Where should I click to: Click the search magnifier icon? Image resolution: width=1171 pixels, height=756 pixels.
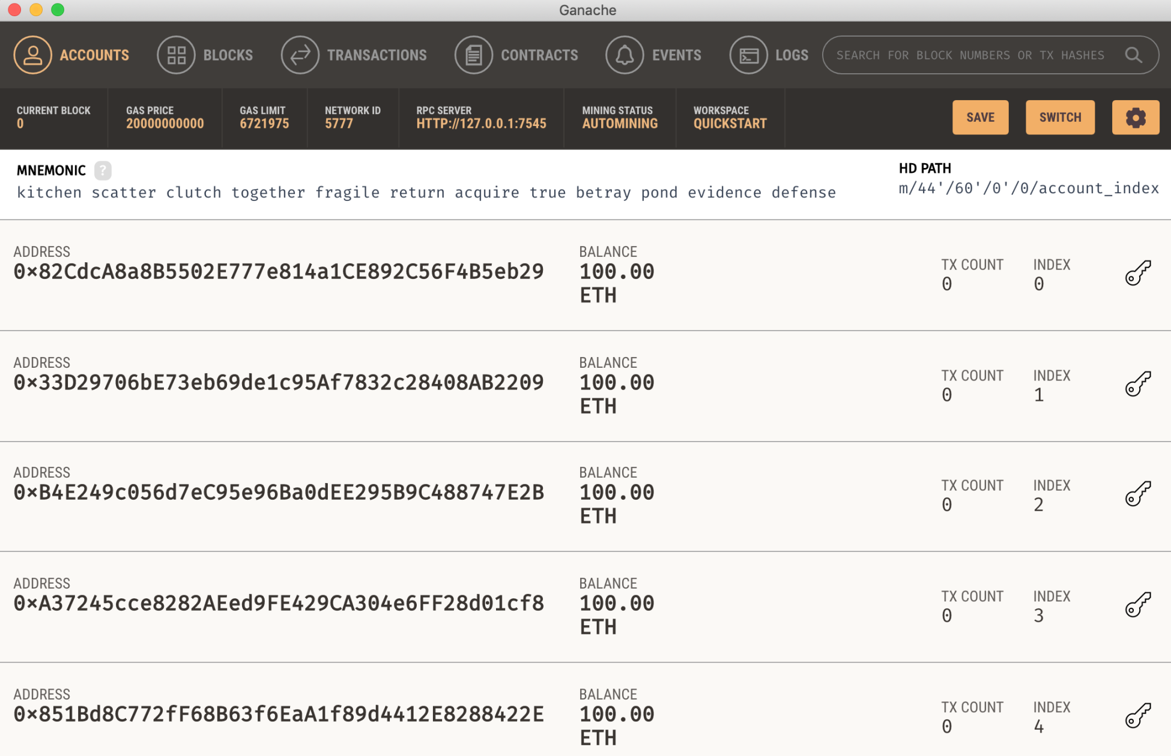(1133, 55)
